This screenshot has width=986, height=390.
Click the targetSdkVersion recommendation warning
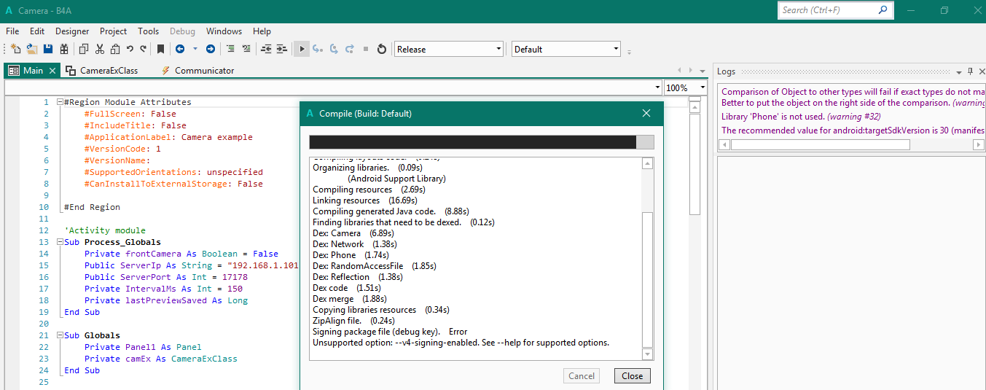coord(853,130)
